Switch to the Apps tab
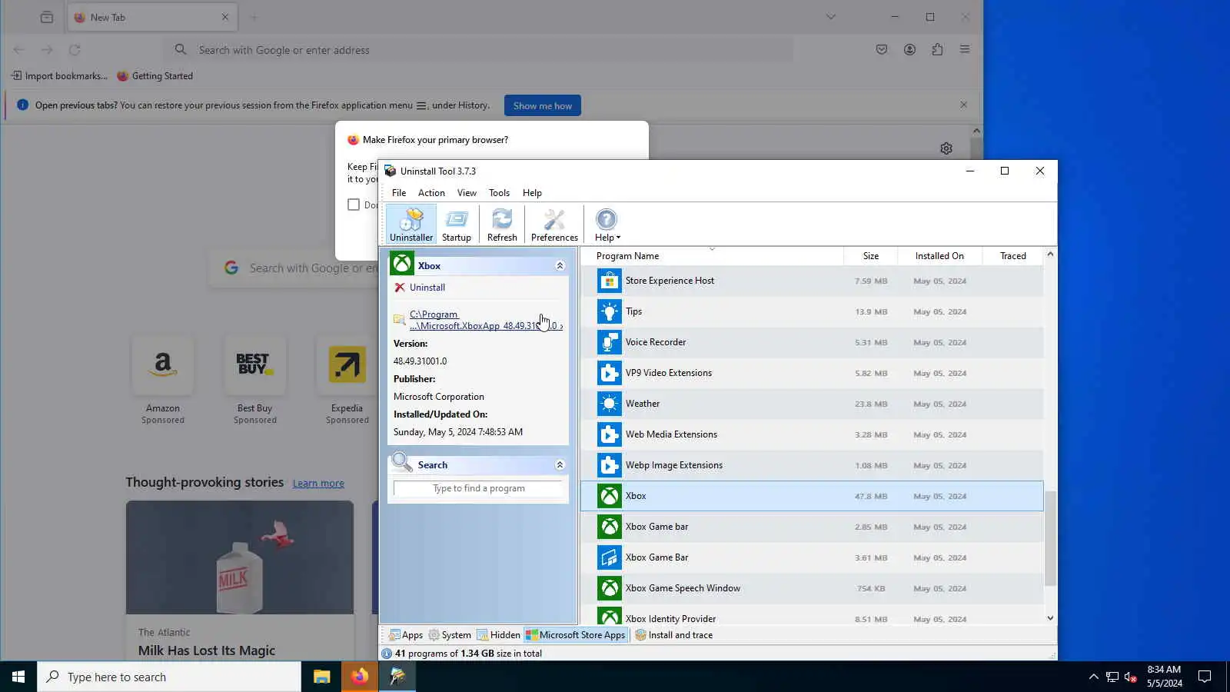Viewport: 1230px width, 692px height. pyautogui.click(x=406, y=635)
